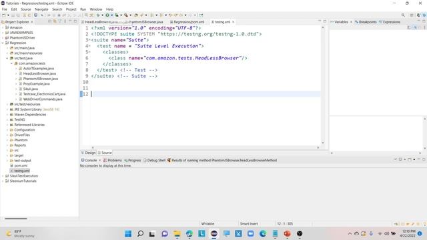Click the Search magnifier icon at top right

[403, 15]
